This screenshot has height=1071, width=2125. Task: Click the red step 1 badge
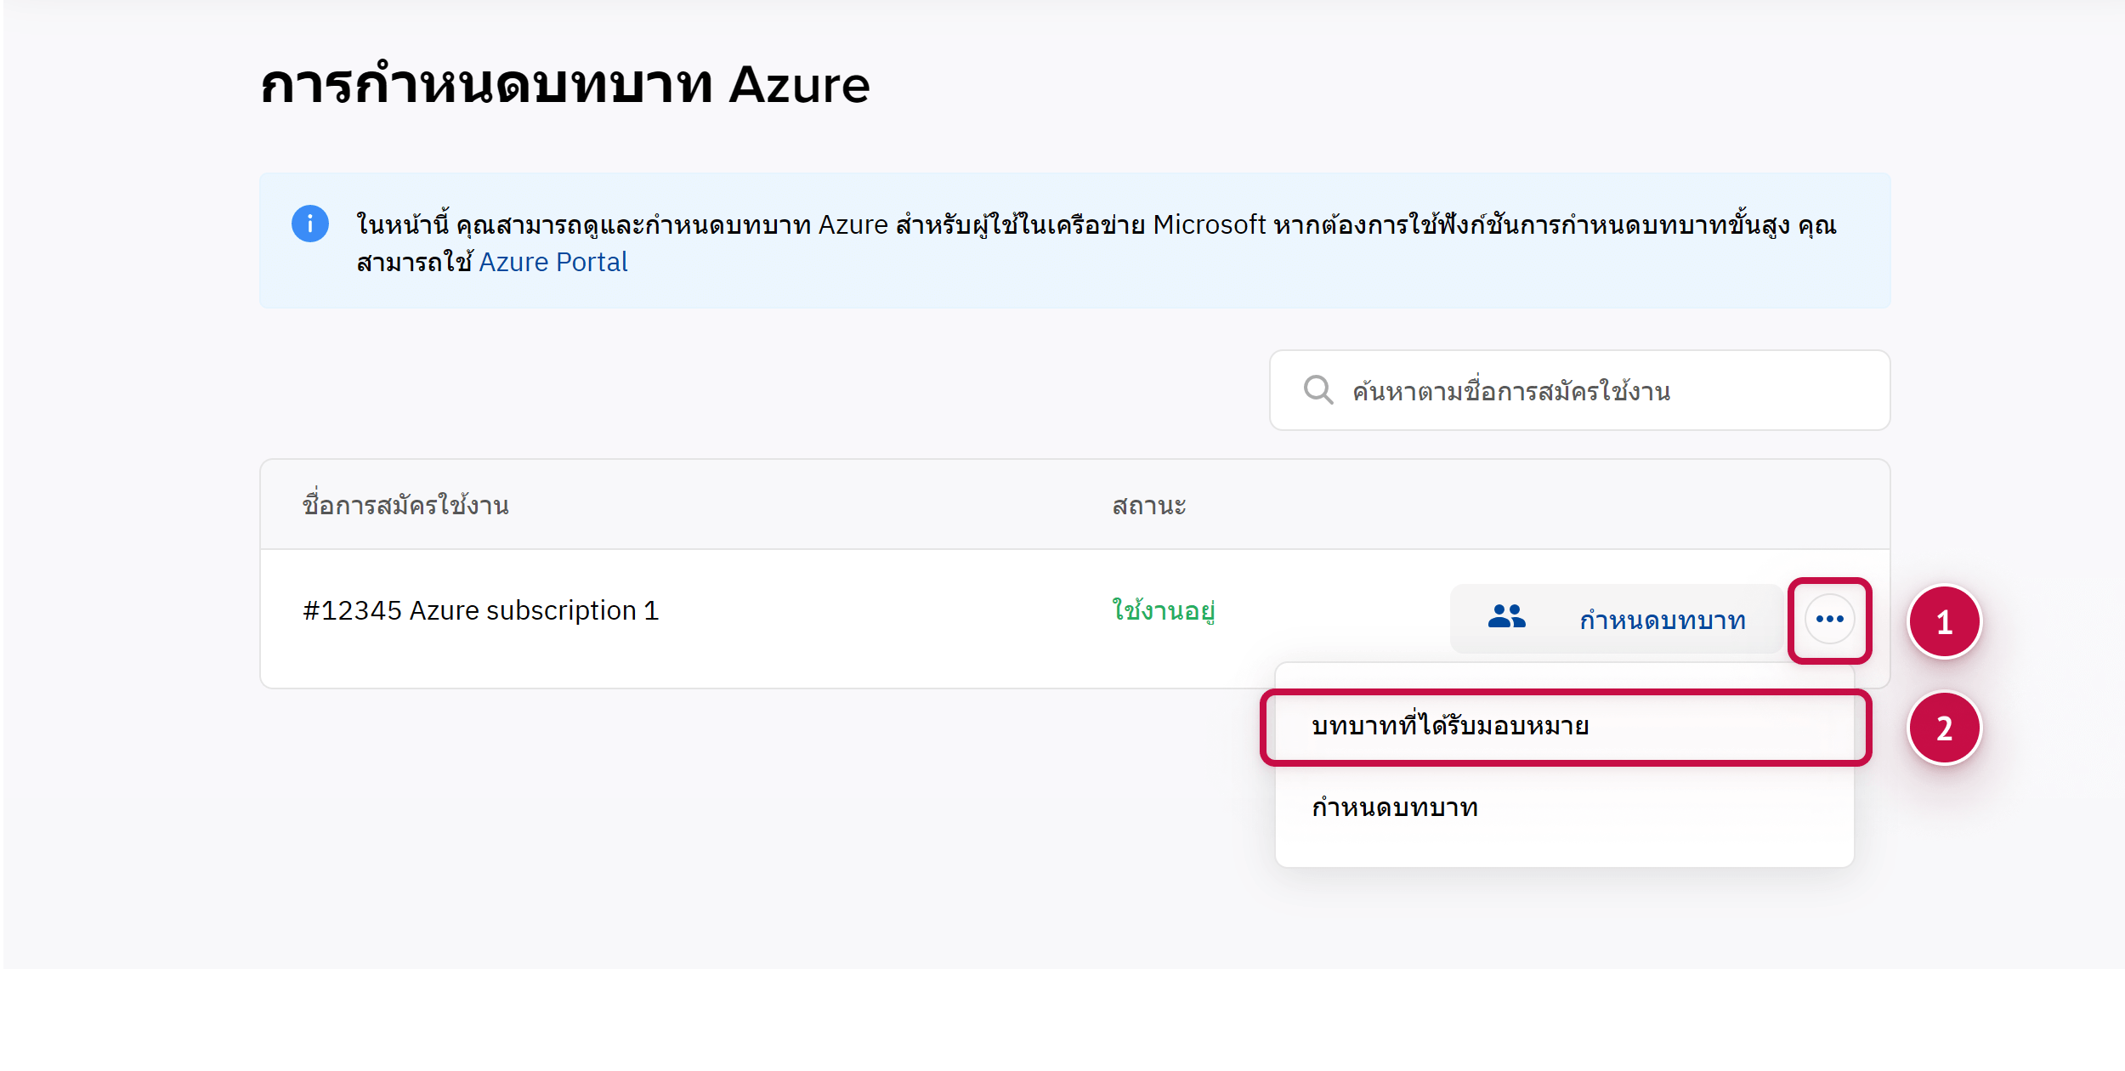[x=1944, y=622]
